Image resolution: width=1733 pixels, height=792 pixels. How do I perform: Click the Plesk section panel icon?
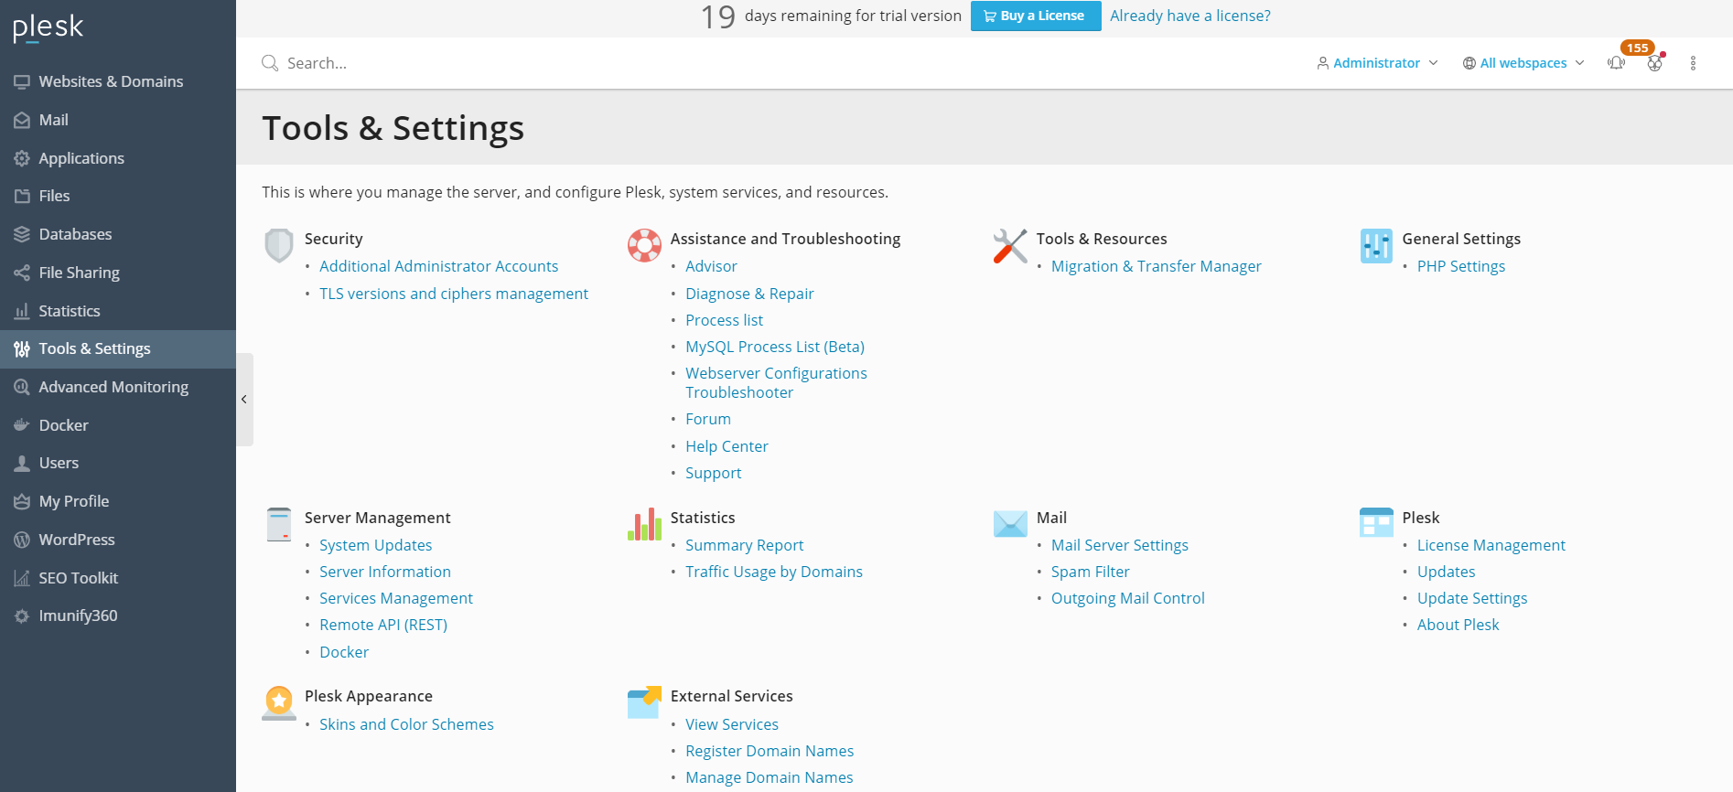(1376, 522)
